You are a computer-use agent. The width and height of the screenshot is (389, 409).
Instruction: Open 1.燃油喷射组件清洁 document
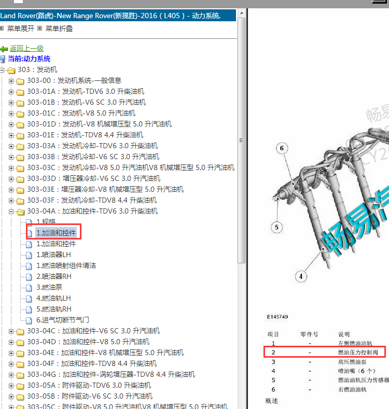pyautogui.click(x=66, y=265)
